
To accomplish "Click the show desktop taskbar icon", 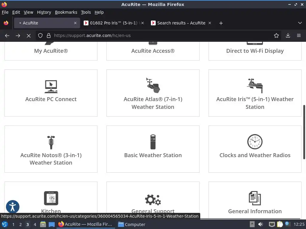I will pyautogui.click(x=51, y=225).
